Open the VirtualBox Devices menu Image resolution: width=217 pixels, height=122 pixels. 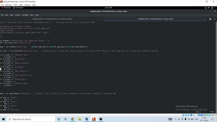click(27, 5)
